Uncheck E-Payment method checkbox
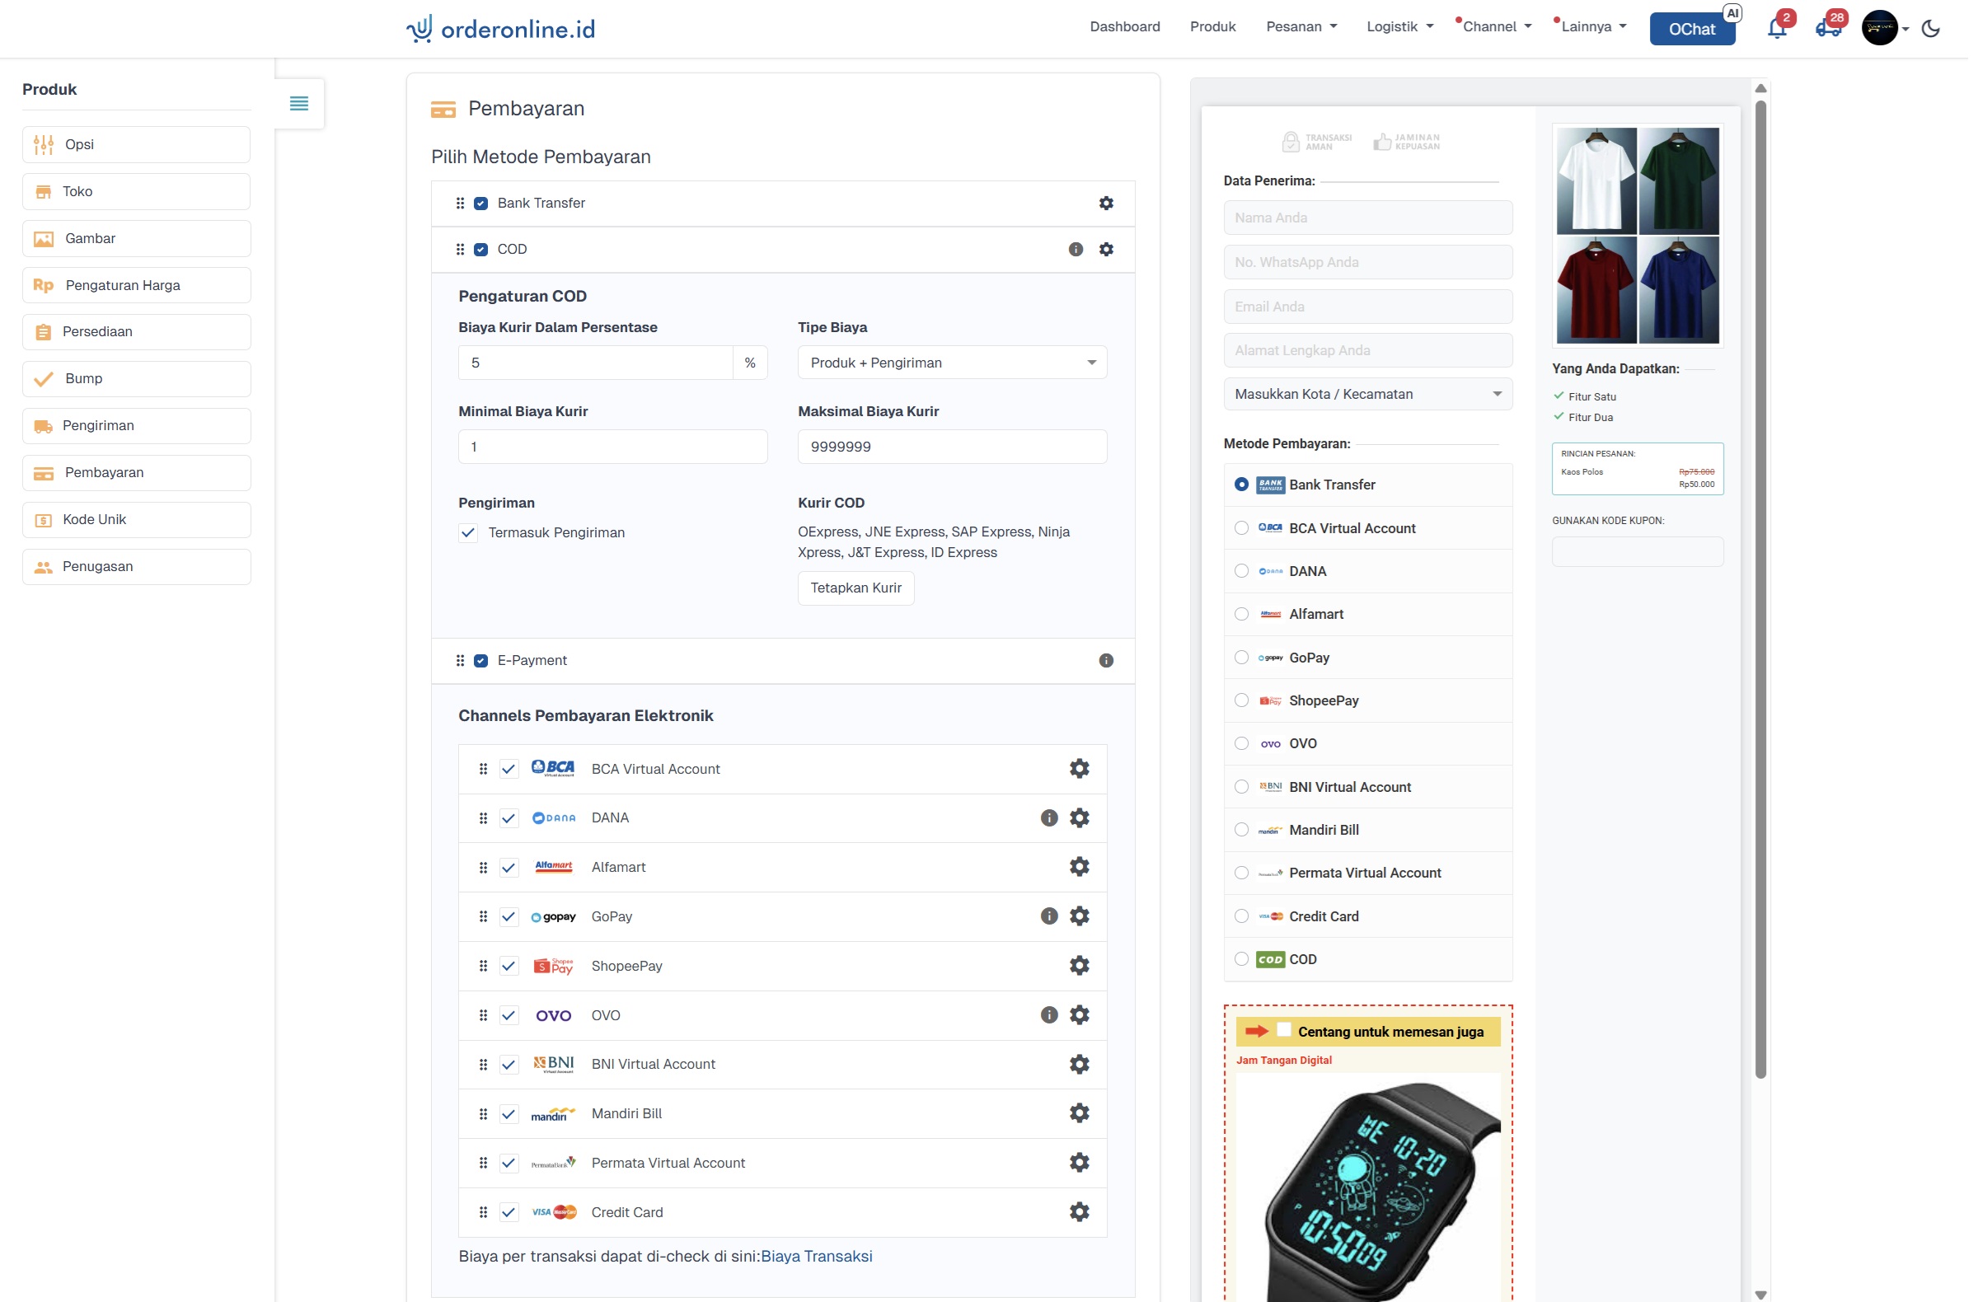The image size is (1978, 1302). click(x=483, y=663)
